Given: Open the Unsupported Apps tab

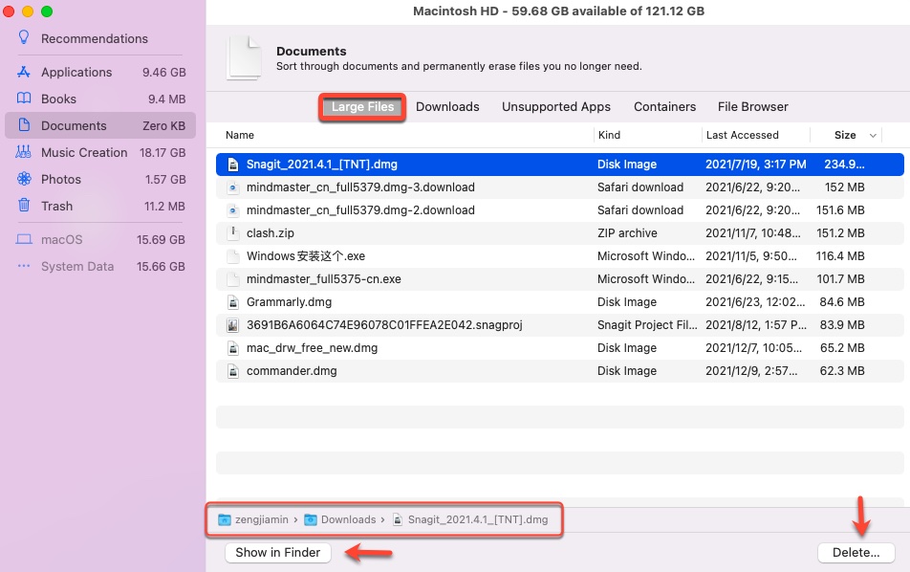Looking at the screenshot, I should click(555, 106).
